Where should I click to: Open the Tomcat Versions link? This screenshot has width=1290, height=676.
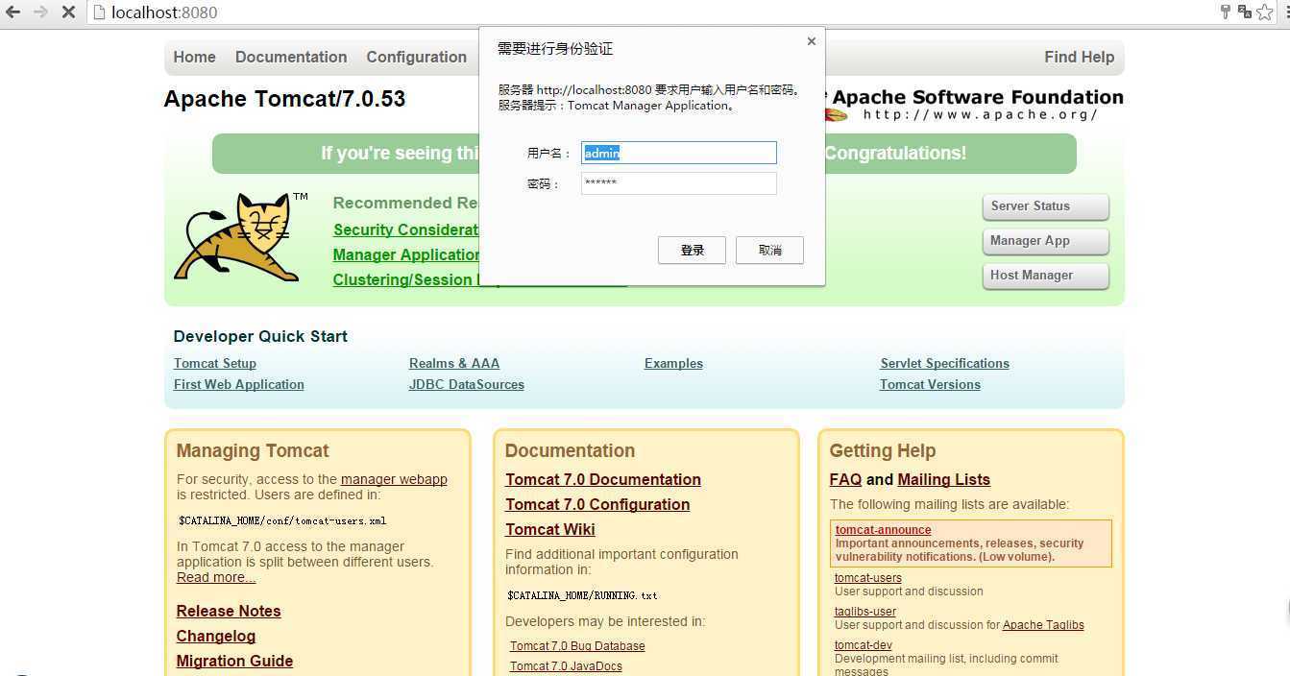click(x=930, y=384)
